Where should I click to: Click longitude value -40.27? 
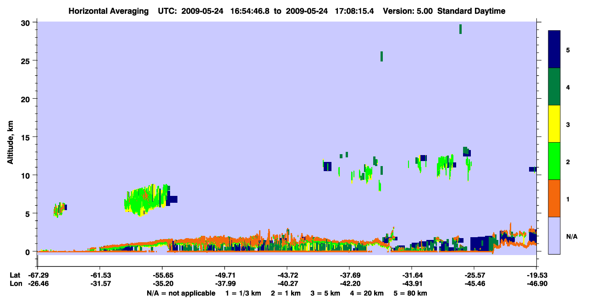[287, 284]
